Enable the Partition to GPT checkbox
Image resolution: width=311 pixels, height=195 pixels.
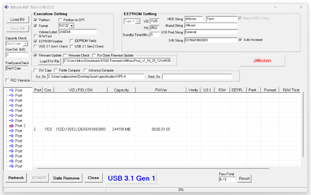tap(61, 20)
